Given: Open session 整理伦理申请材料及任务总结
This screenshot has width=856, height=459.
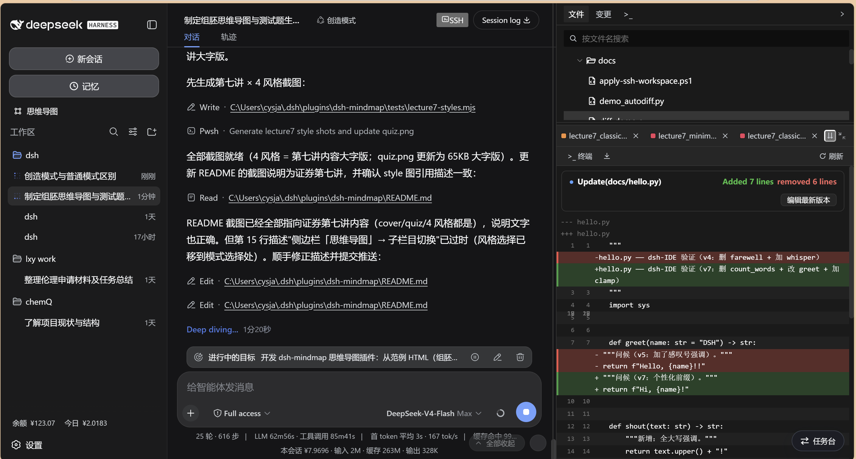Looking at the screenshot, I should click(84, 280).
